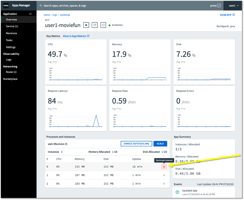Image resolution: width=244 pixels, height=200 pixels.
Task: Terminate instance 1 via X icon
Action: [164, 175]
